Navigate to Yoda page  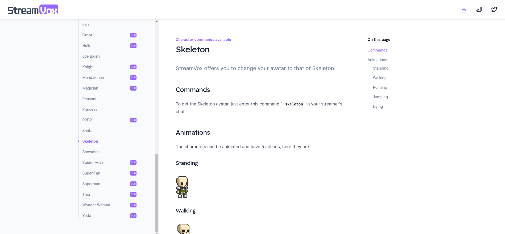click(x=87, y=216)
